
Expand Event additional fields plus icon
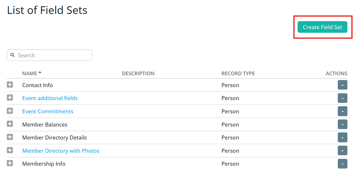coord(10,98)
